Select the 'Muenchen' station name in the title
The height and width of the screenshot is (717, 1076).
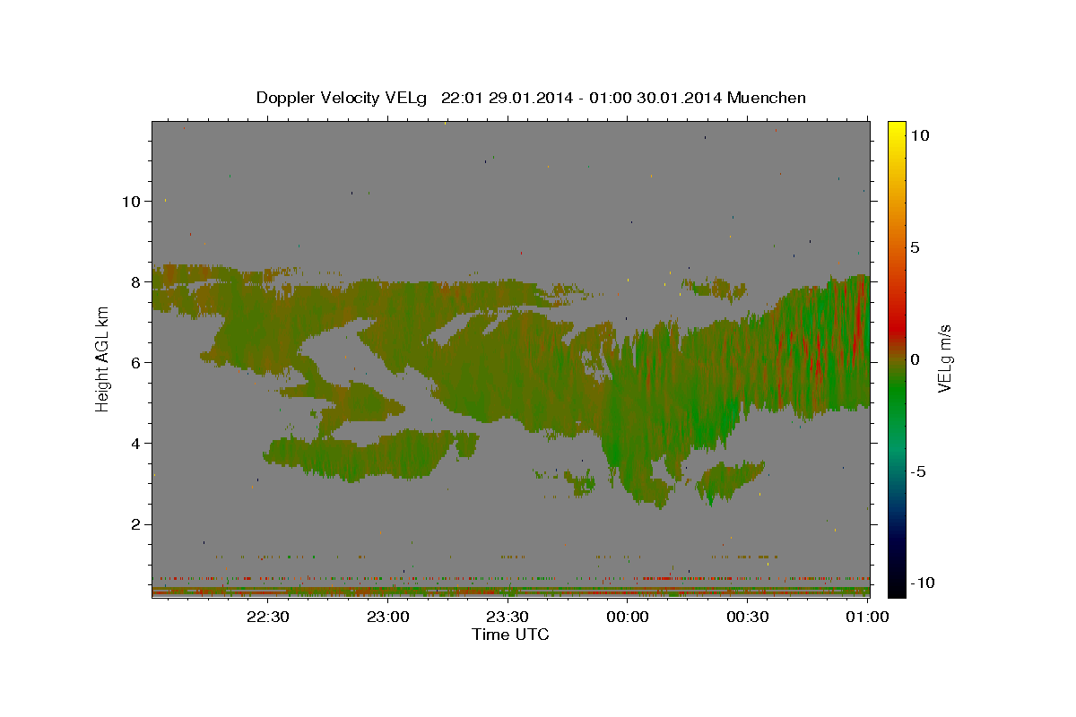(x=767, y=98)
